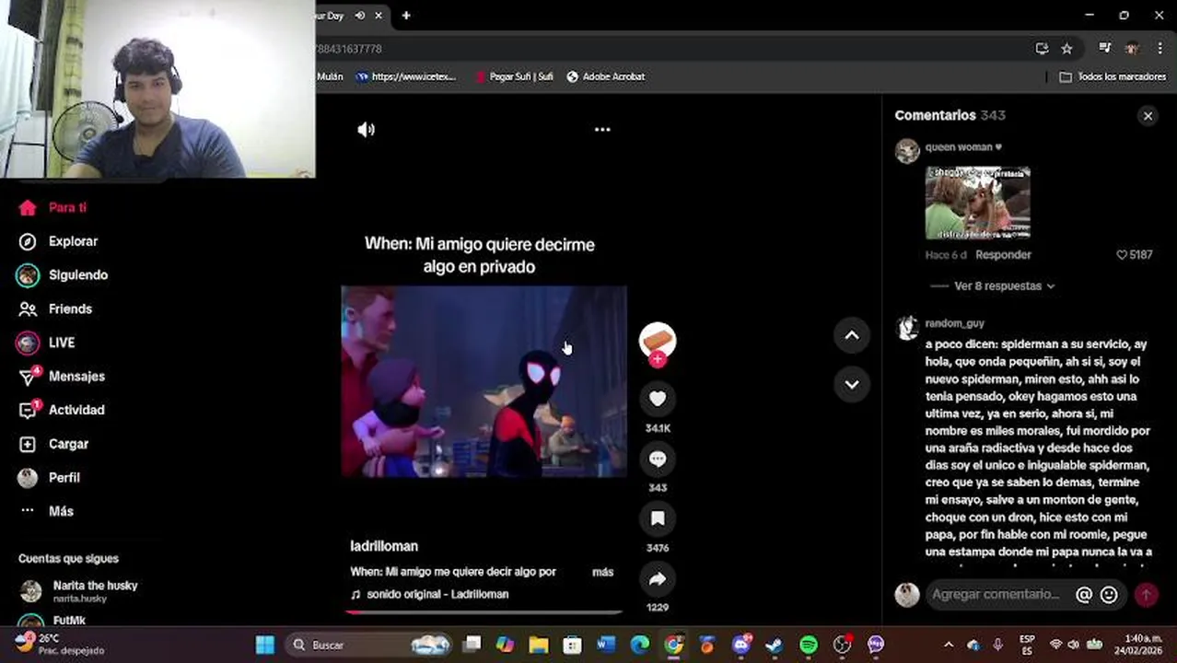Open the weather widget showing 26°C
This screenshot has height=663, width=1177.
[x=60, y=644]
